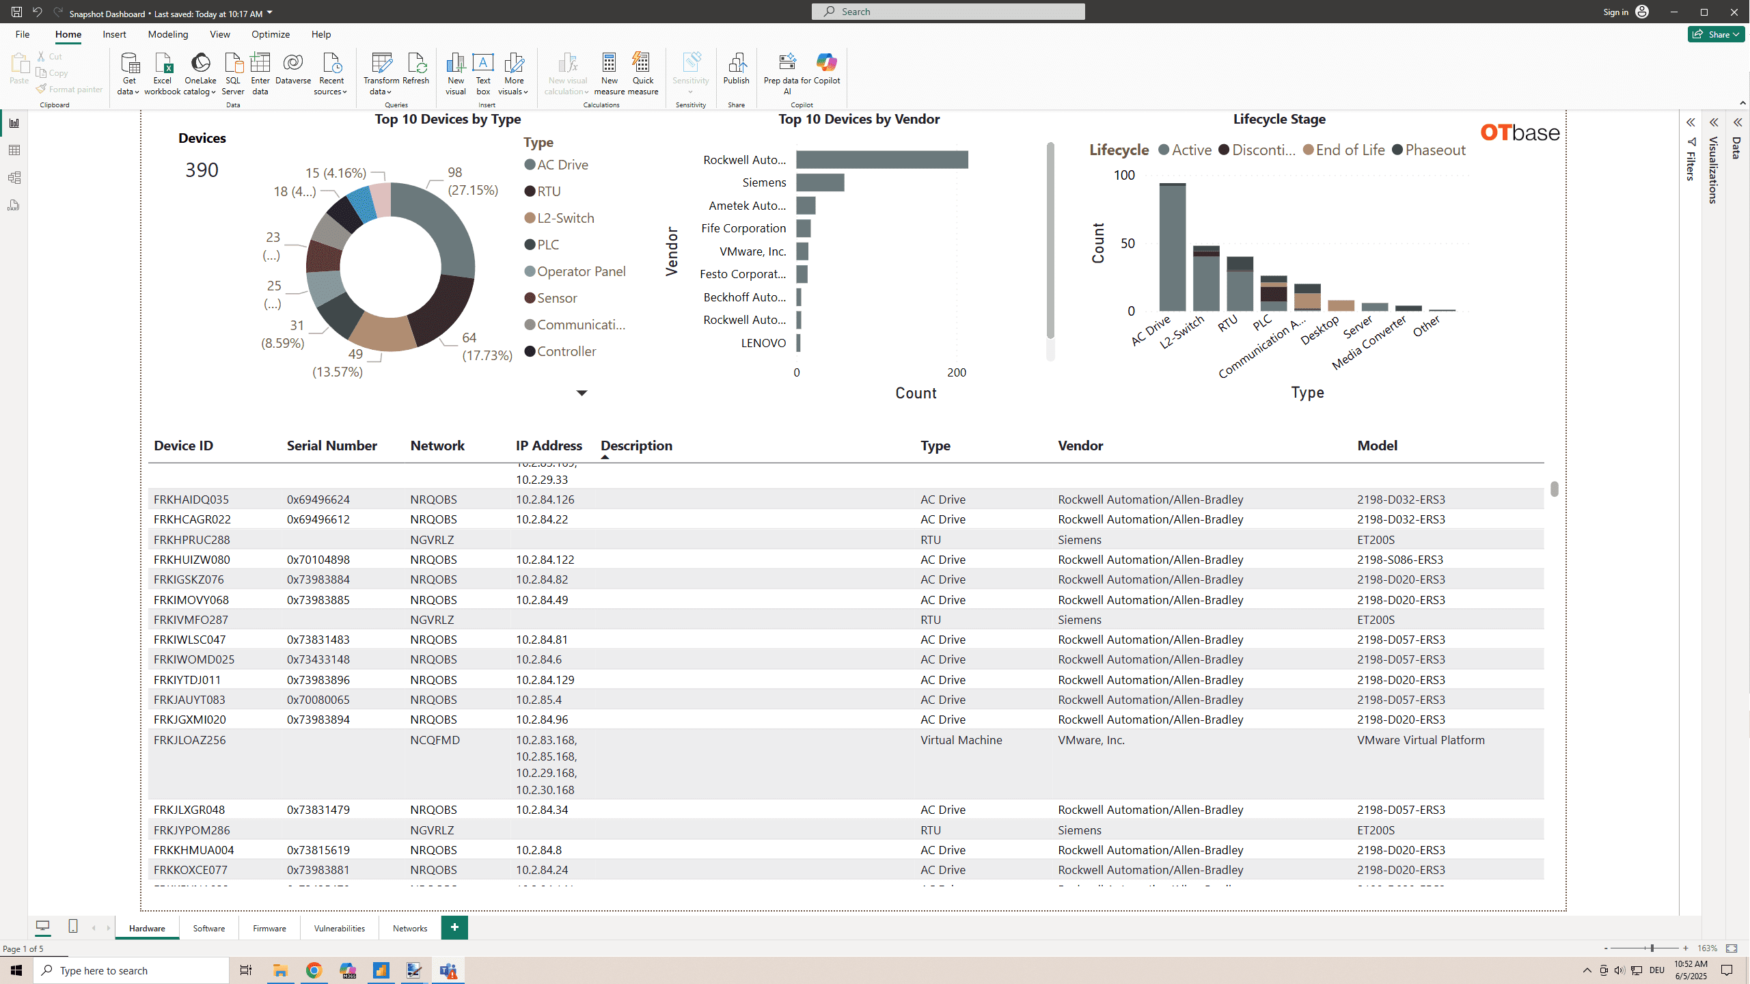Expand the Data pane
Screen dimensions: 1750x984
(x=1737, y=123)
